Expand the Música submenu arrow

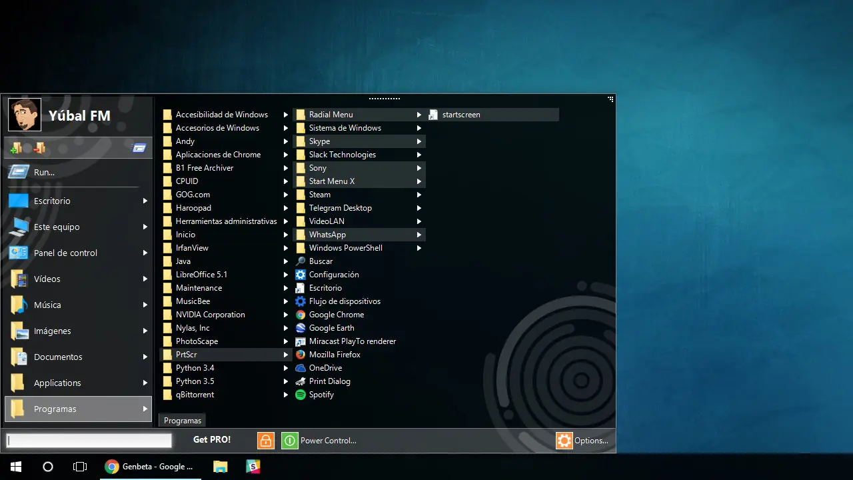[145, 305]
